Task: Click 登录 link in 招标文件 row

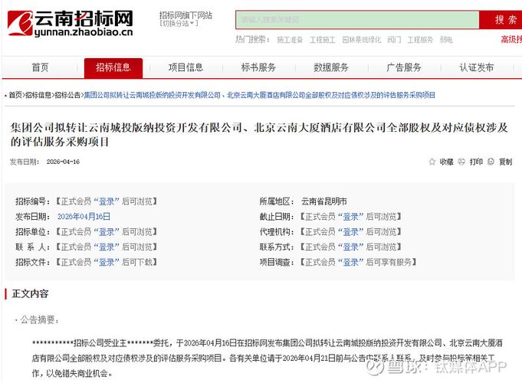Action: [107, 263]
